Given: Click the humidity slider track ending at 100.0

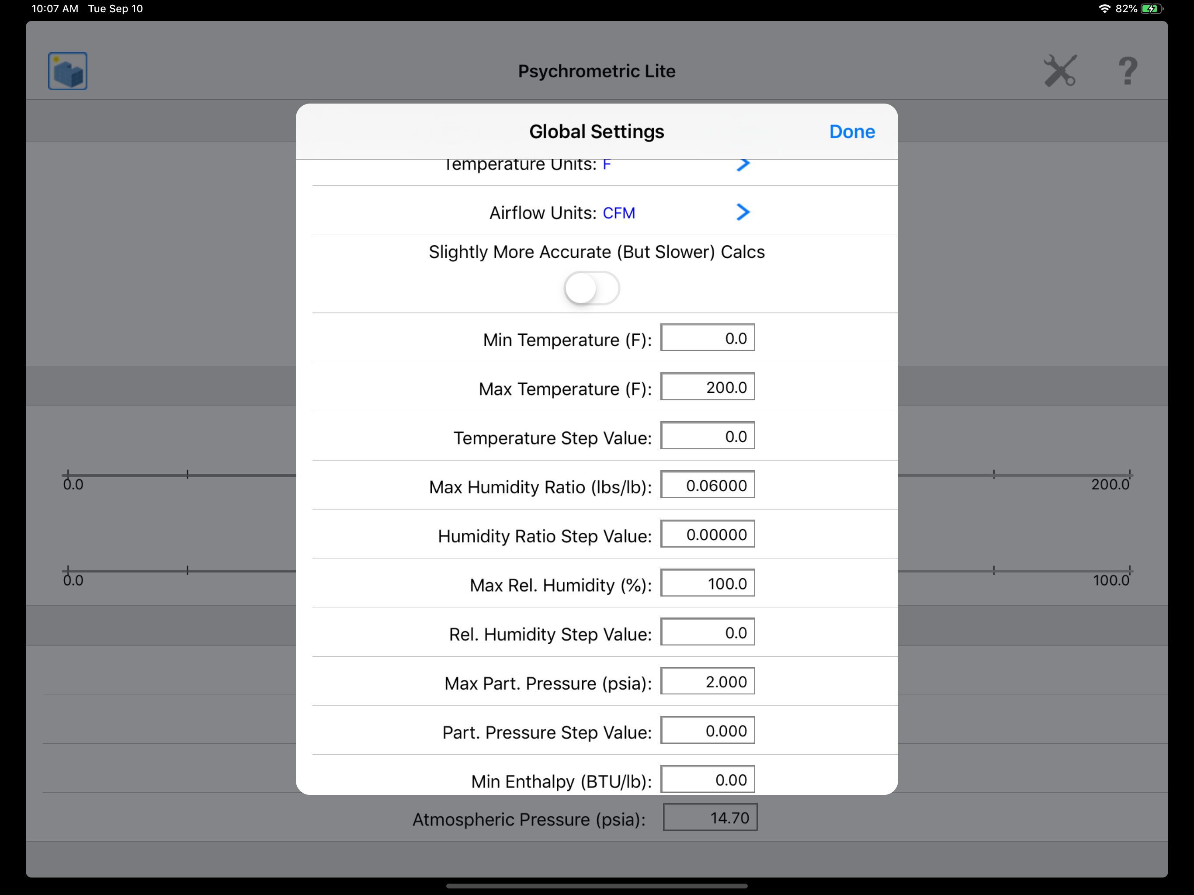Looking at the screenshot, I should [x=1015, y=571].
